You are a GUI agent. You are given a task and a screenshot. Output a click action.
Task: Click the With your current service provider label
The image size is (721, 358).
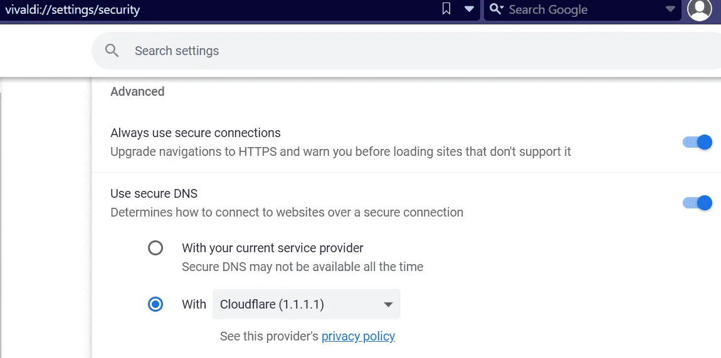273,248
